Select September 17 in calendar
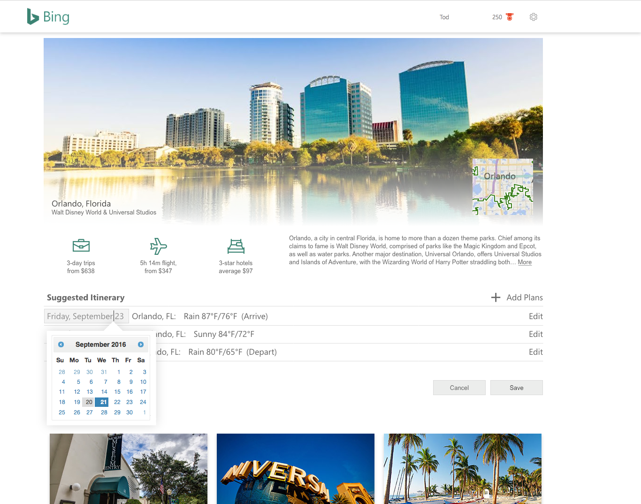Screen dimensions: 641x504 pos(143,392)
